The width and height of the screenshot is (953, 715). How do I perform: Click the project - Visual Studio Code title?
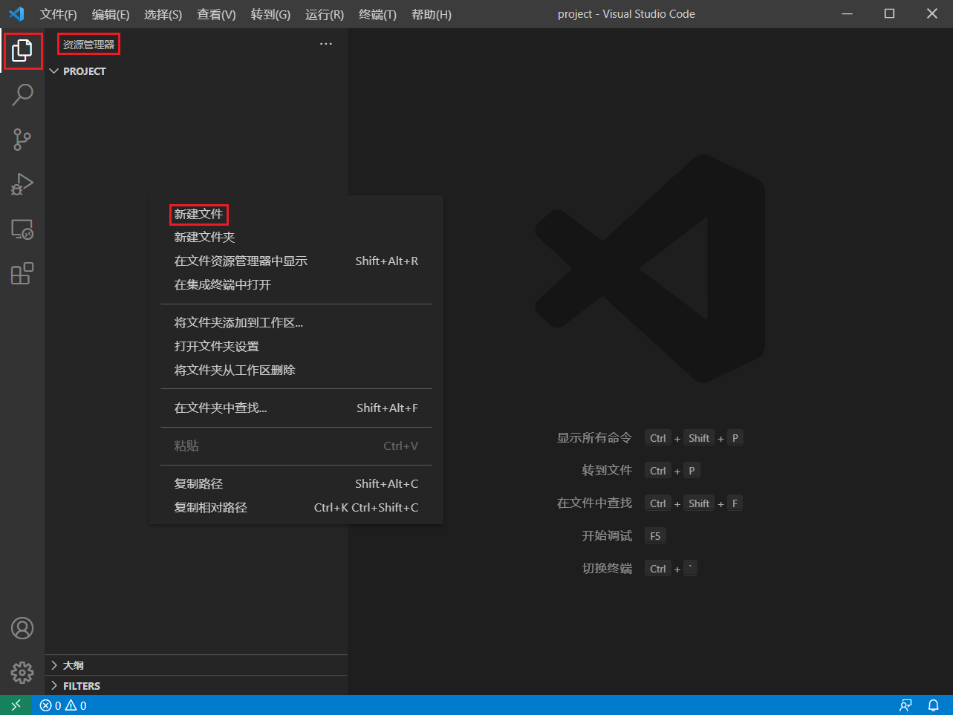[x=626, y=14]
